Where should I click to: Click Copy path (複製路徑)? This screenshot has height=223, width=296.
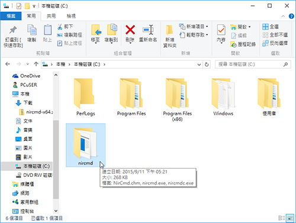point(69,35)
